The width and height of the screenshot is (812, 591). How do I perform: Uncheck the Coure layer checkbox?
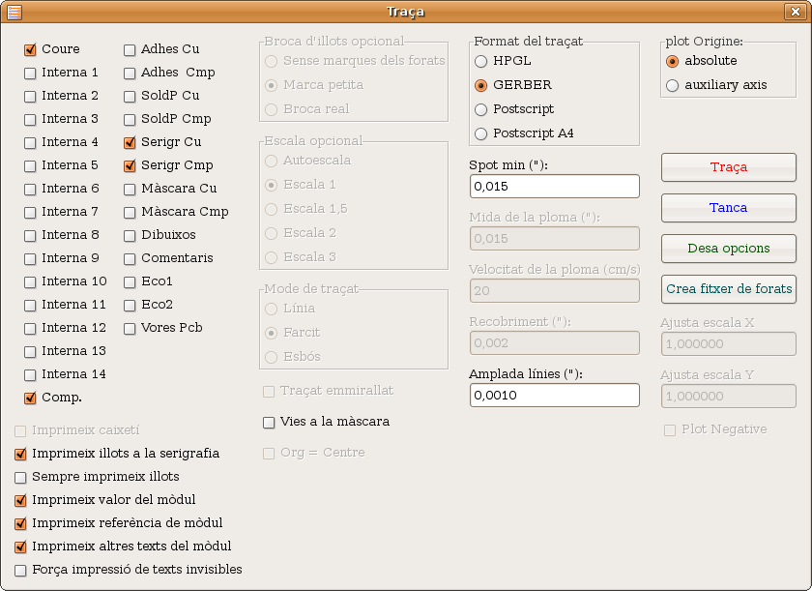(x=30, y=49)
